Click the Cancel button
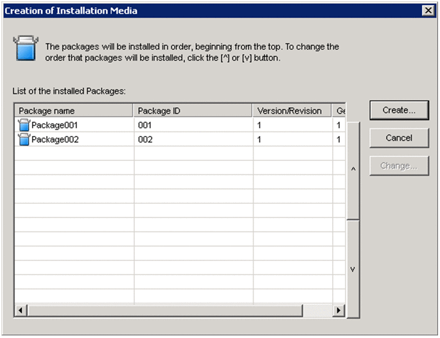Image resolution: width=440 pixels, height=338 pixels. point(399,138)
